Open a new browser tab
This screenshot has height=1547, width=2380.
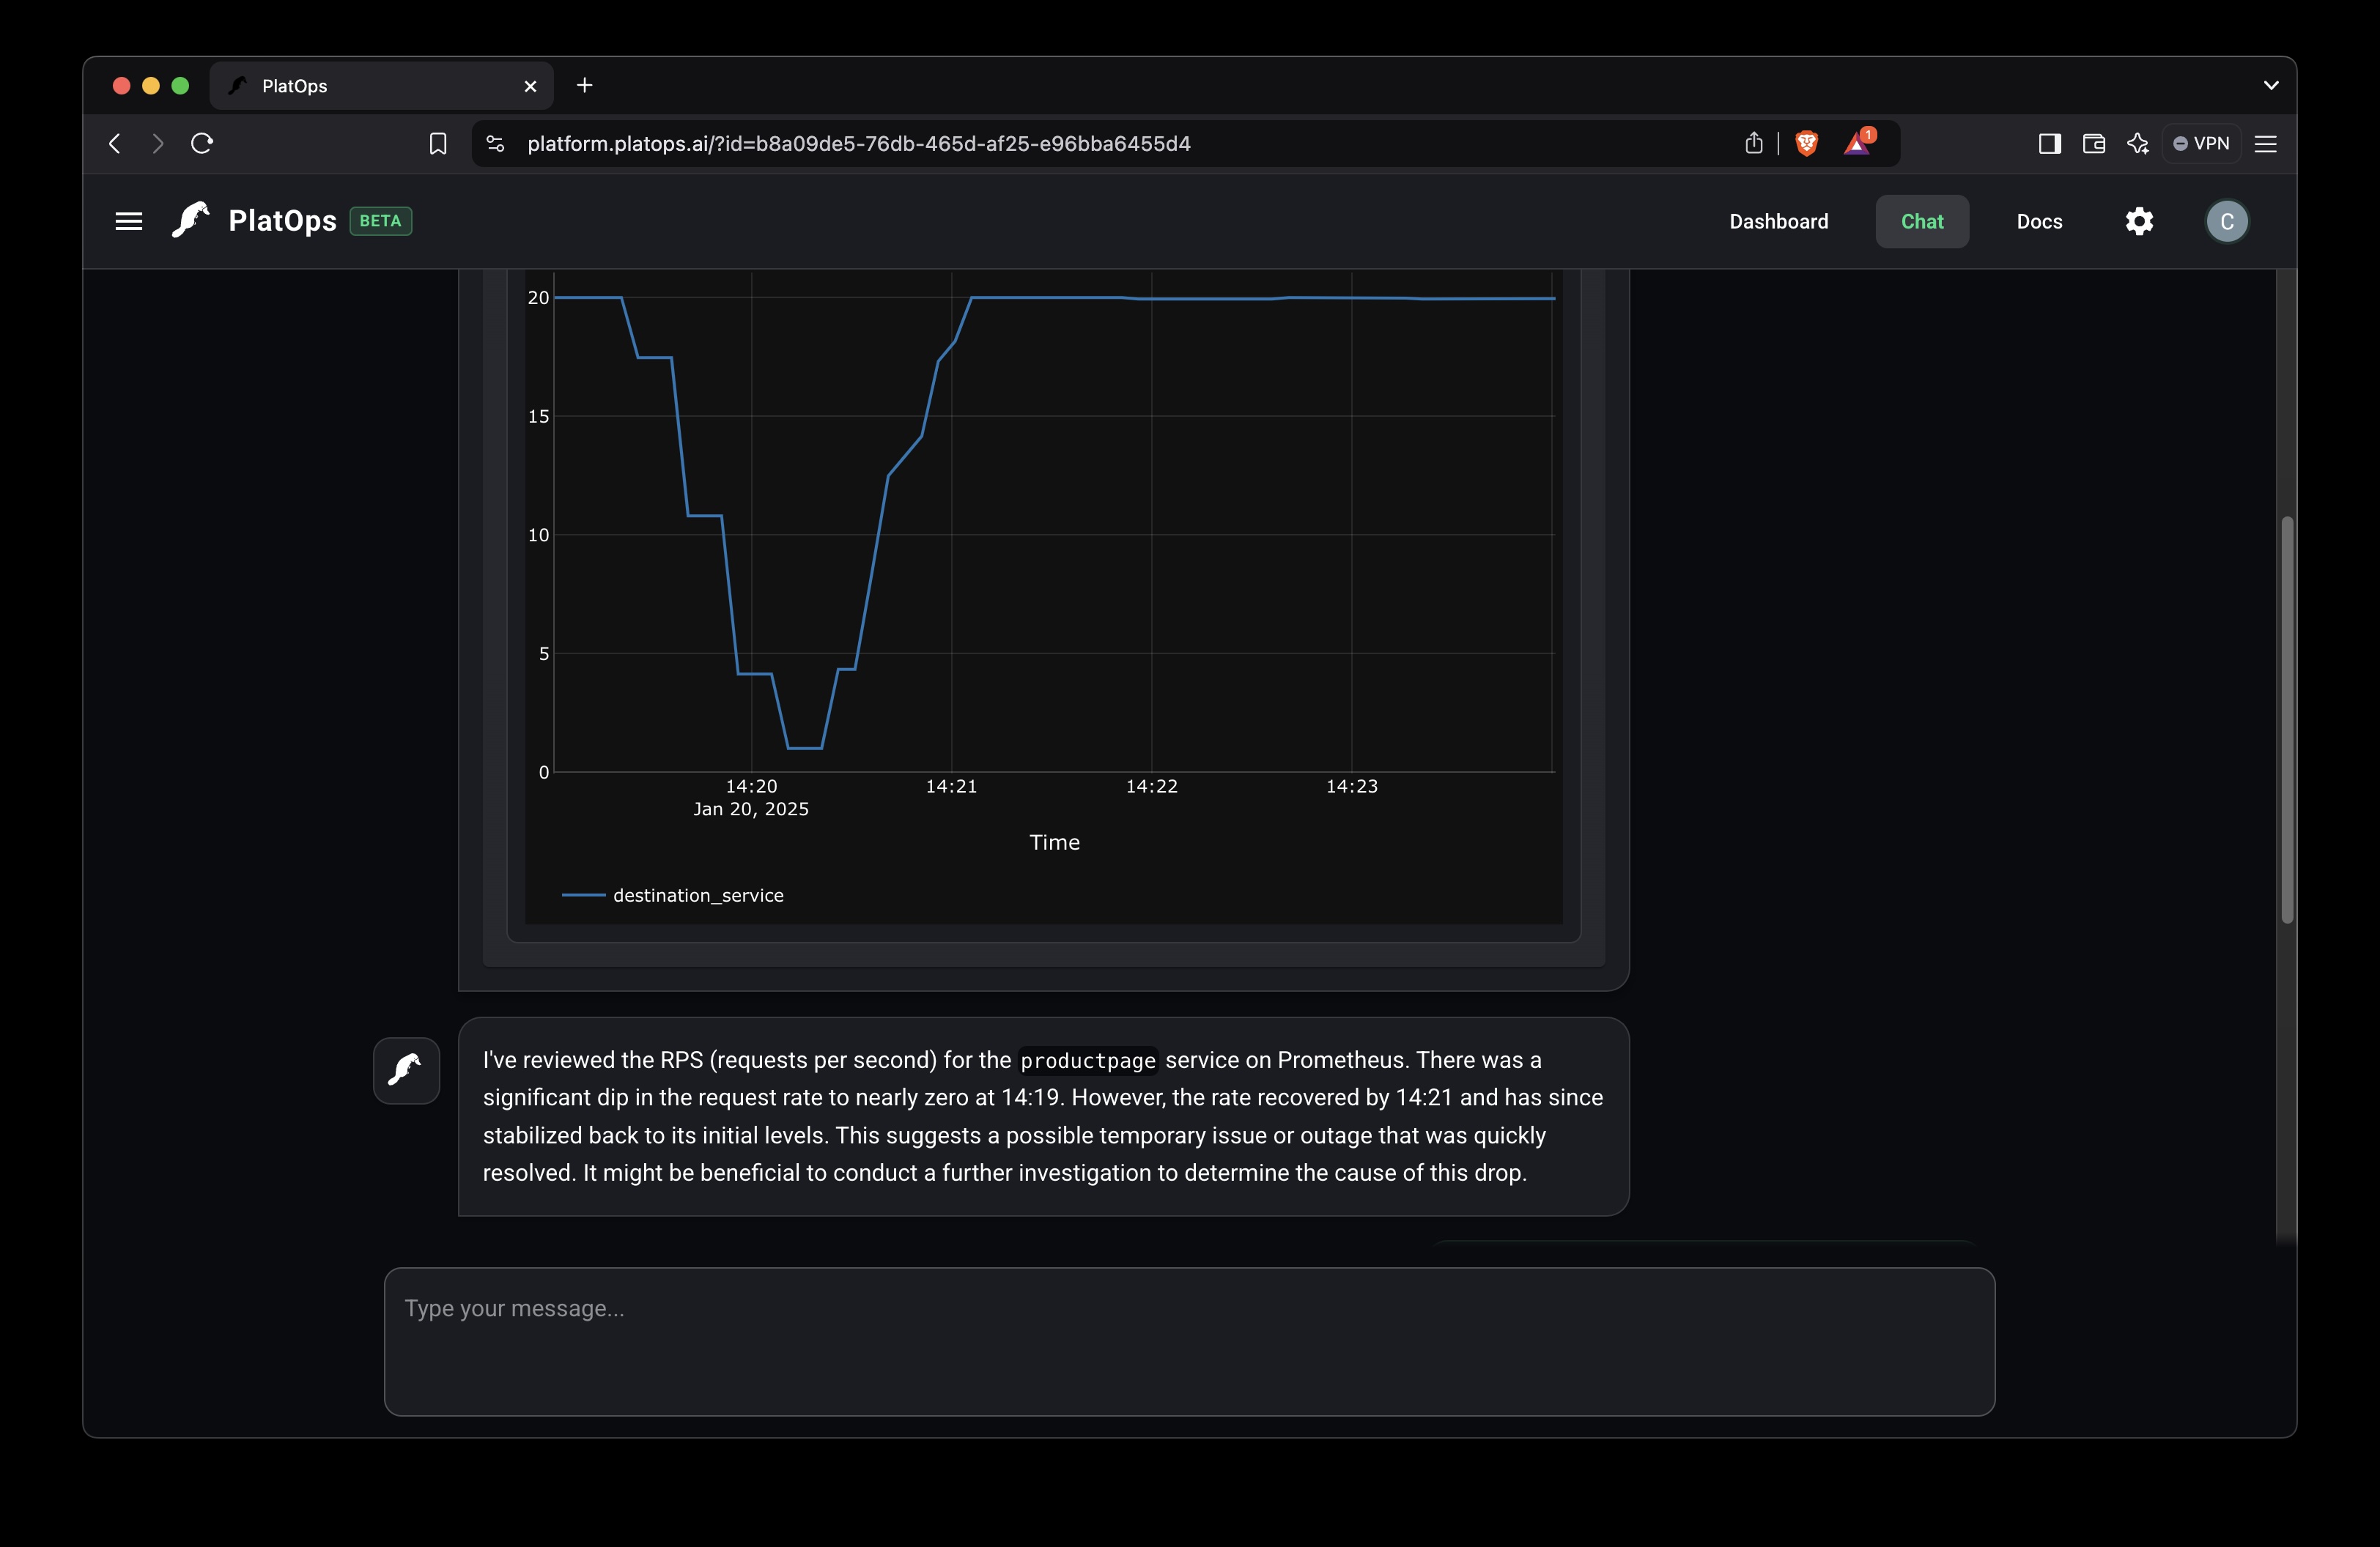[x=585, y=86]
